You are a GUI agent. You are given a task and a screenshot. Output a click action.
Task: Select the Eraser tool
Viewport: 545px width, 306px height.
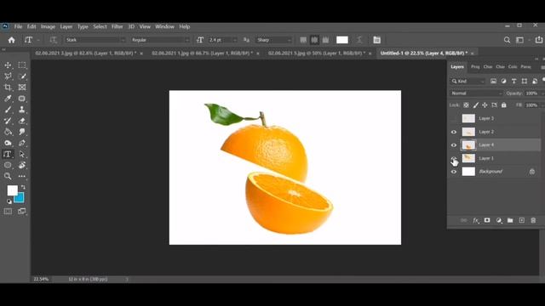tap(22, 121)
